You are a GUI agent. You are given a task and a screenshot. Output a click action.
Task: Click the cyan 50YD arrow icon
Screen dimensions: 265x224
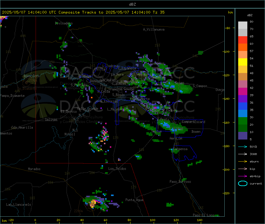coord(243,147)
